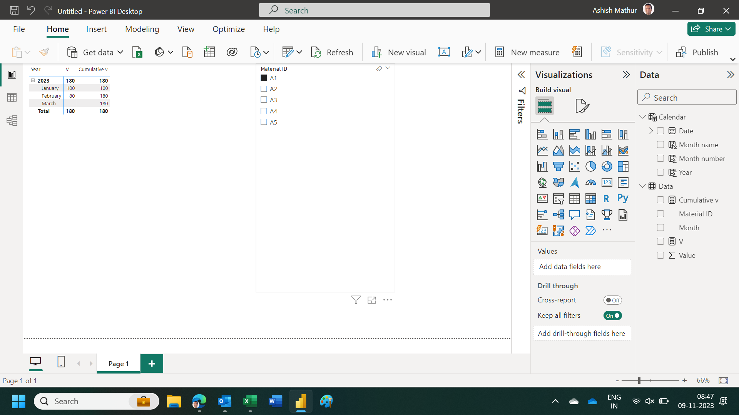
Task: Open the Modeling ribbon tab
Action: 142,29
